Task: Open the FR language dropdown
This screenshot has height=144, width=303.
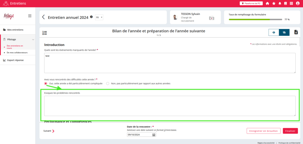Action: coord(99,17)
